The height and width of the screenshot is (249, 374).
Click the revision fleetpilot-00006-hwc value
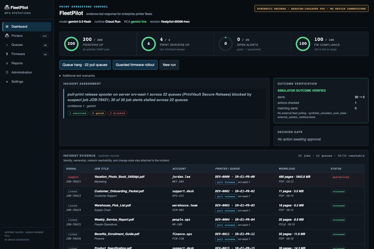175,22
